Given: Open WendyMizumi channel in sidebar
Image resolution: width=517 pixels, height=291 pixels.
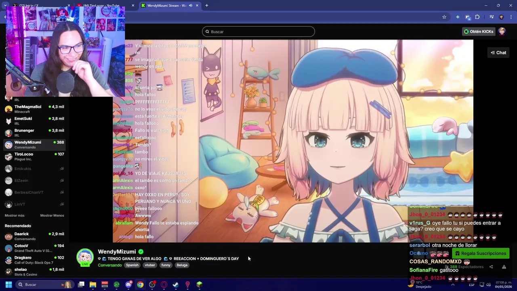Looking at the screenshot, I should tap(34, 145).
